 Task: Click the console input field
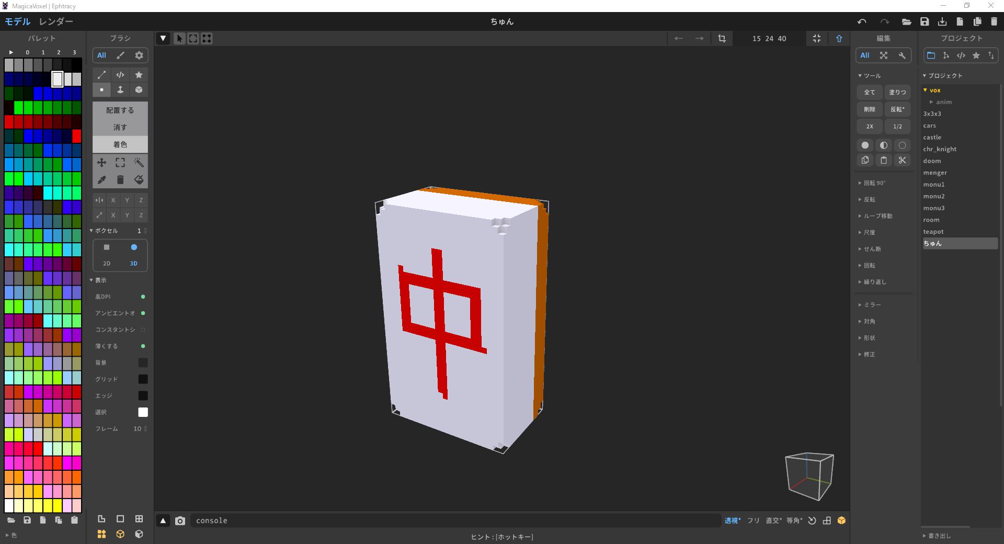455,520
